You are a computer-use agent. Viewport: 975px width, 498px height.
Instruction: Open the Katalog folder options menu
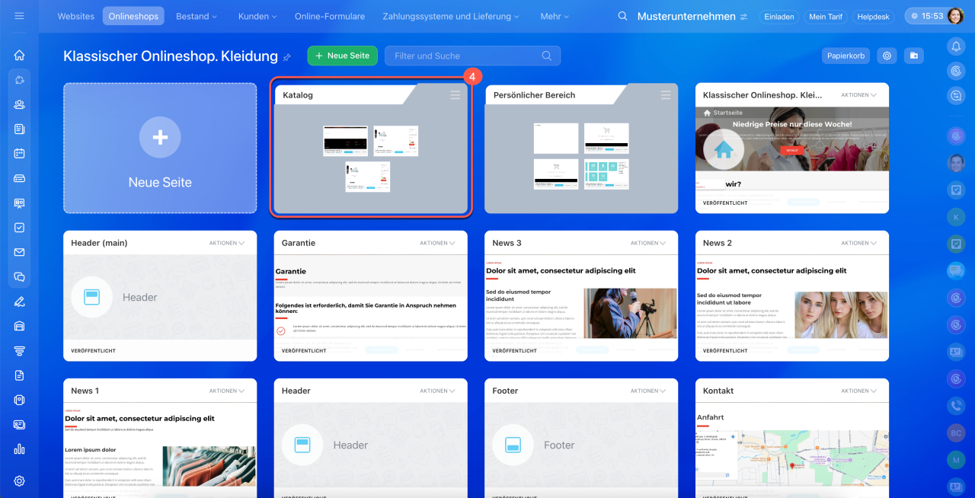455,95
